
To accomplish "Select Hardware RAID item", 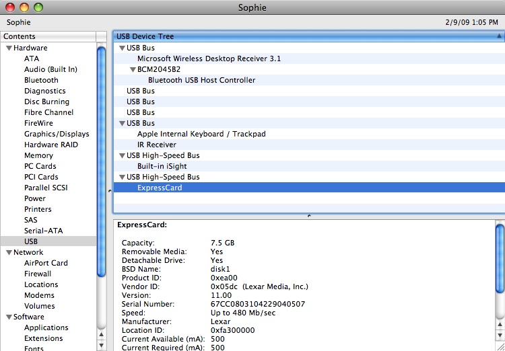I will (51, 145).
